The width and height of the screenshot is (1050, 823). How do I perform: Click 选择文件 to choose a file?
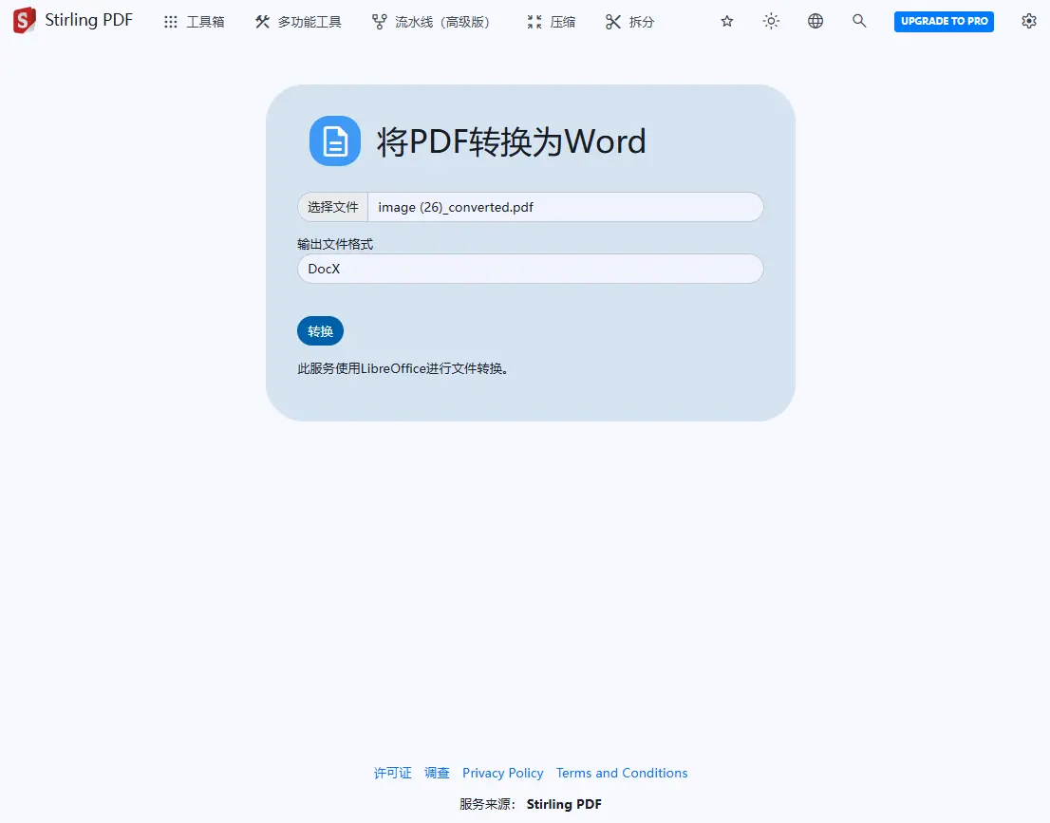click(331, 206)
